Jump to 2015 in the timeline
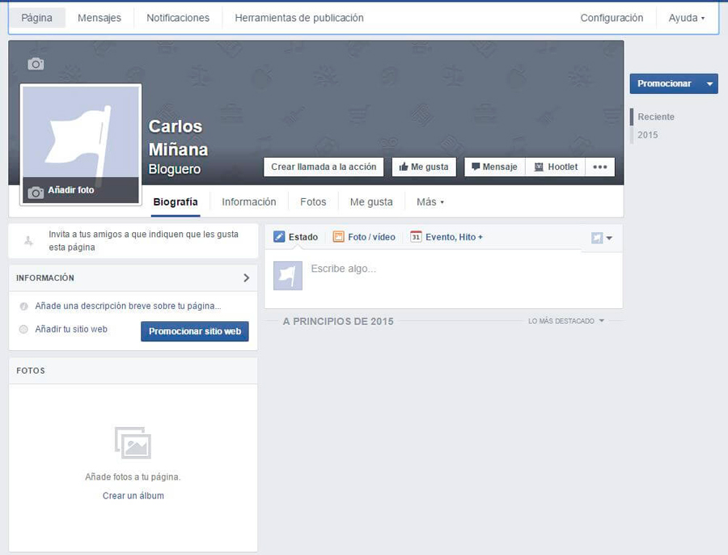 [x=648, y=135]
